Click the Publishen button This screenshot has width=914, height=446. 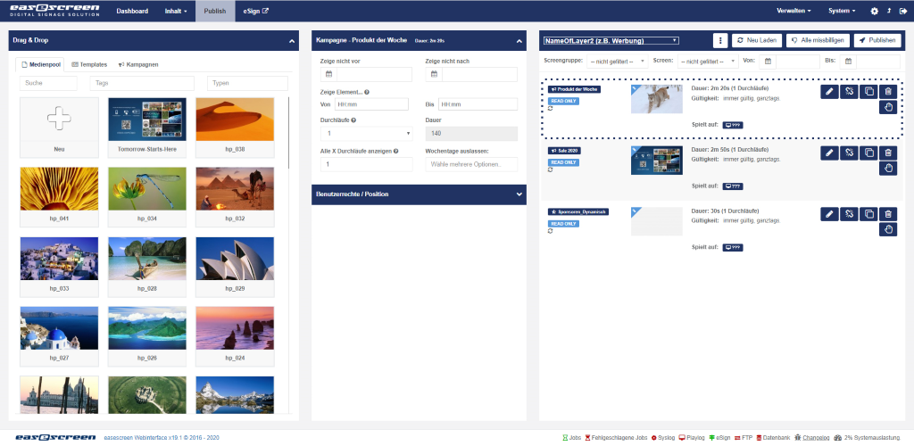click(x=876, y=40)
